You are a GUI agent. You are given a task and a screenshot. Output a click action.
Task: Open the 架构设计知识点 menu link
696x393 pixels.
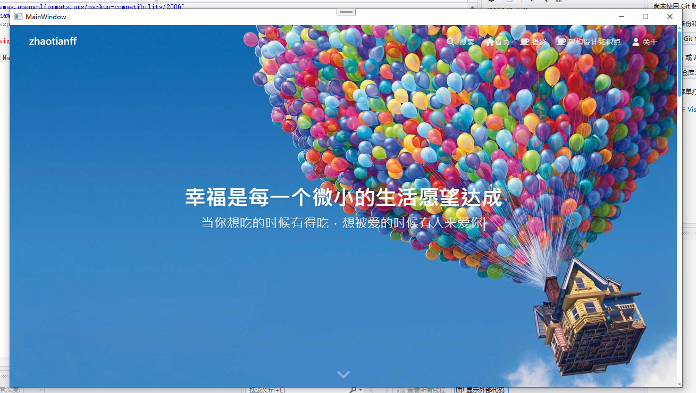pos(594,42)
